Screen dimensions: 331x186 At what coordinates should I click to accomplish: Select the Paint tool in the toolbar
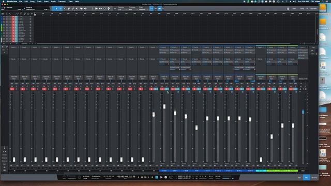(72, 9)
